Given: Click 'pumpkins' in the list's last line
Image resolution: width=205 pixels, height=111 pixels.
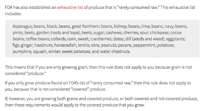Looking at the screenshot, I should coord(22,52).
